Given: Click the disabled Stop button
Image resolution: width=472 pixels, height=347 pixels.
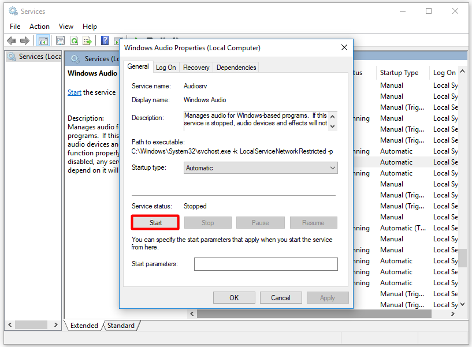Looking at the screenshot, I should point(208,223).
